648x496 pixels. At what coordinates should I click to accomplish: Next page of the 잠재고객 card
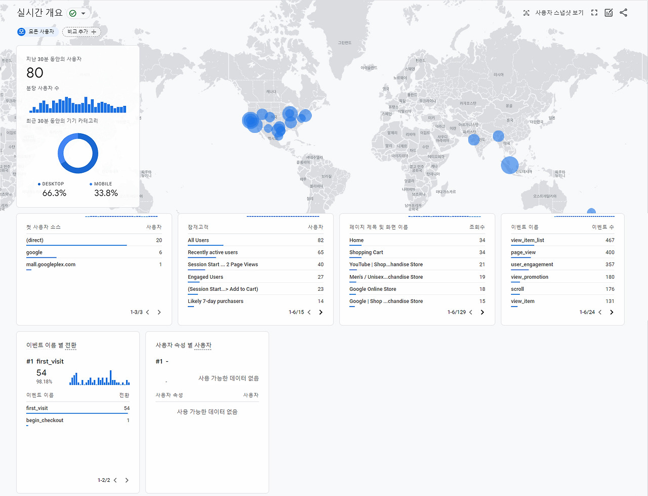pos(320,312)
